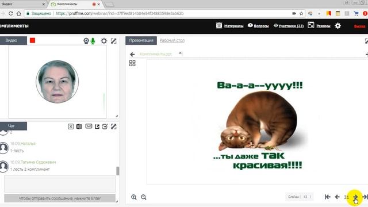Viewport: 368px width, 207px height.
Task: Click the chat pop-out share icon
Action: pyautogui.click(x=97, y=126)
